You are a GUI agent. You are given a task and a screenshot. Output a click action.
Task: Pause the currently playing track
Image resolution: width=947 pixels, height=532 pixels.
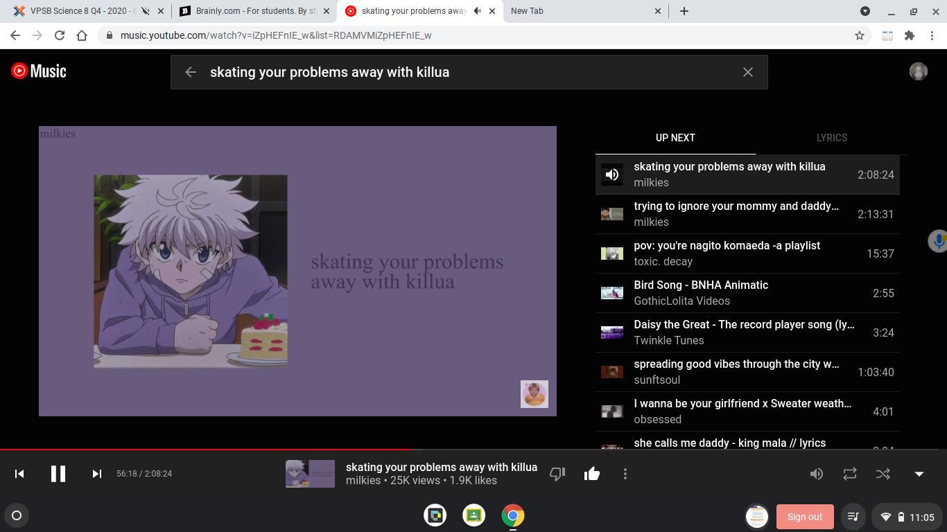coord(58,474)
